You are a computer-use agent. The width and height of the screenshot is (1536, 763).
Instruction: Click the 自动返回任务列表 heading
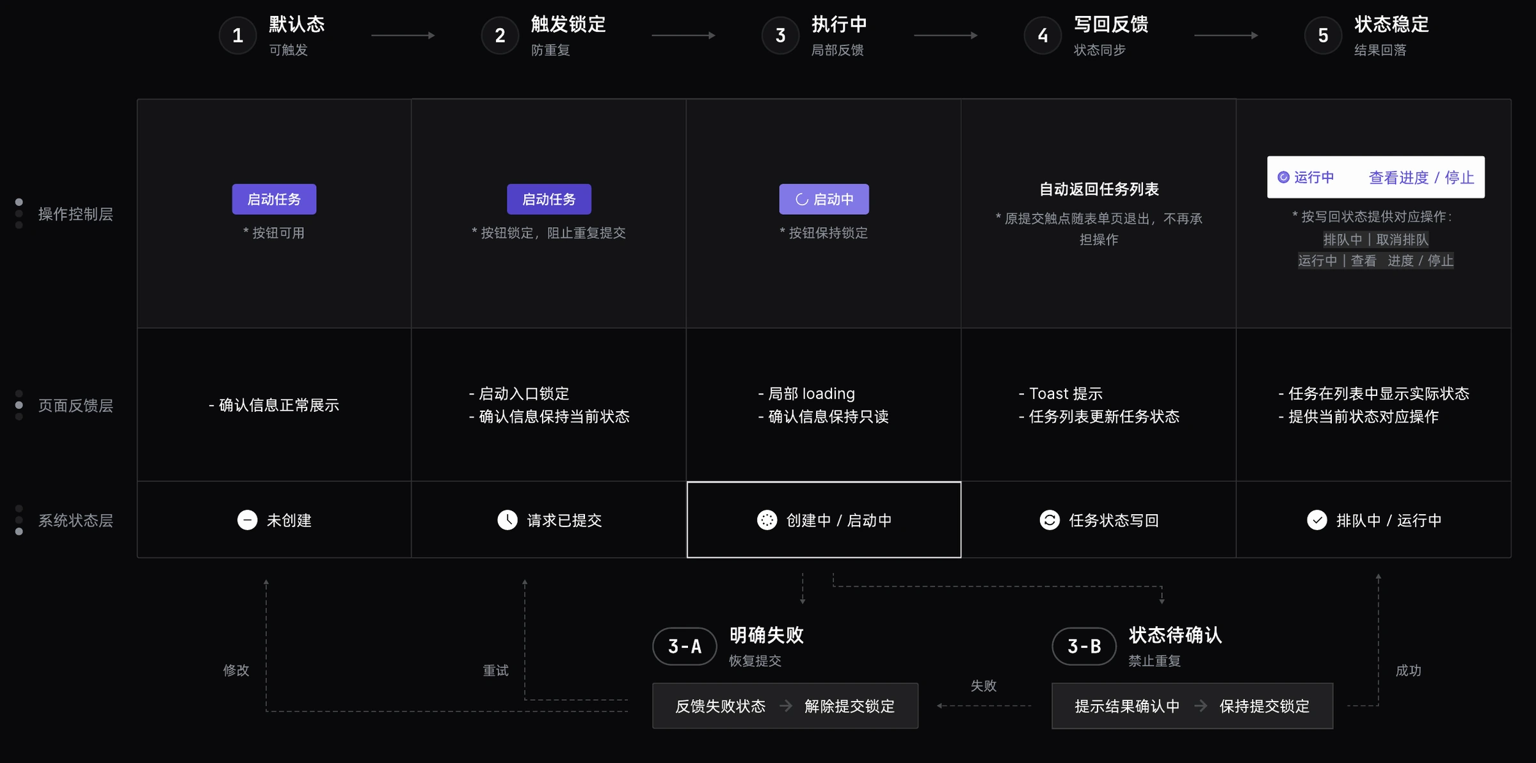click(x=1099, y=189)
